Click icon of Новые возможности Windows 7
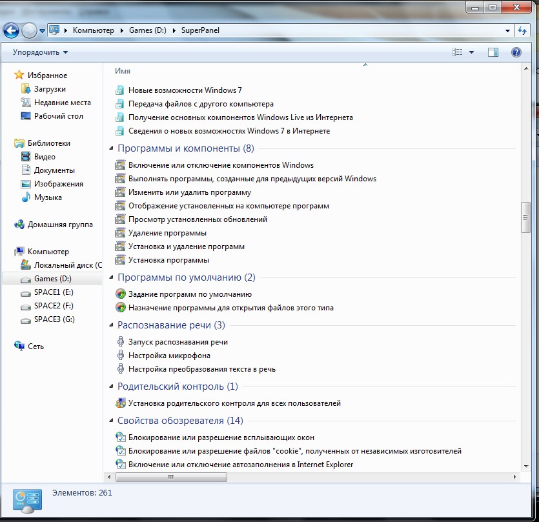 (x=119, y=90)
